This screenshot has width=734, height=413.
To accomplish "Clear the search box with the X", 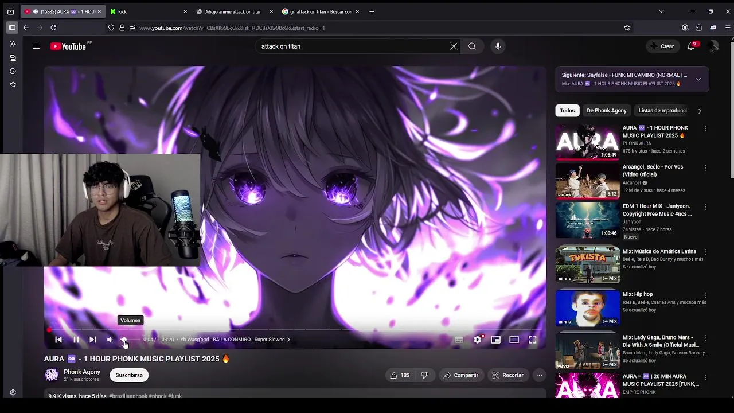I will coord(454,46).
